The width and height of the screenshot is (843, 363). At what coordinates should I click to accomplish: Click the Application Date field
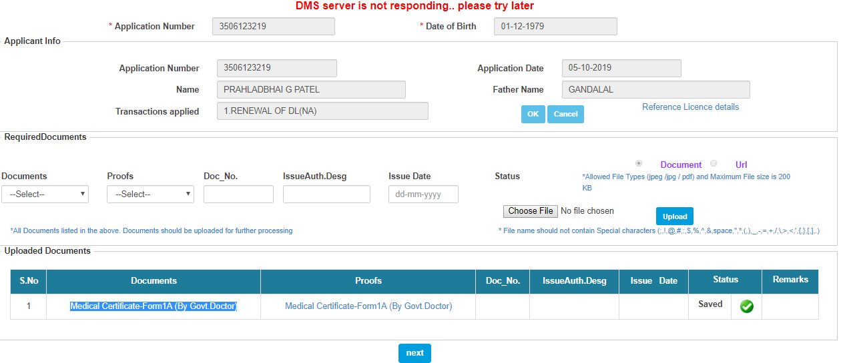621,68
